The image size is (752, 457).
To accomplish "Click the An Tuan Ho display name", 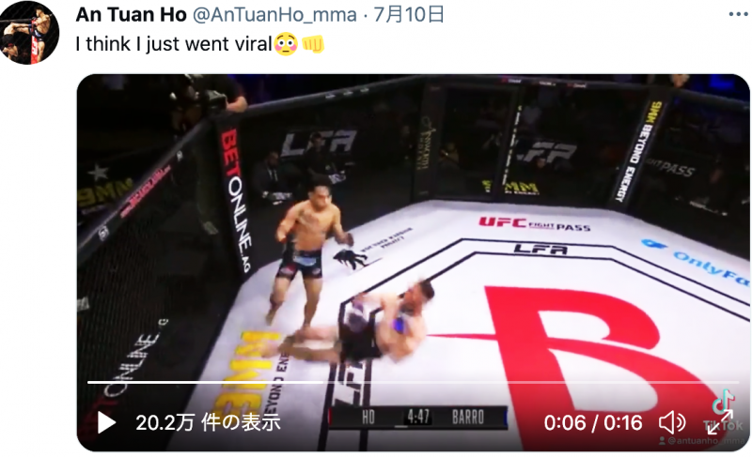I will (131, 15).
